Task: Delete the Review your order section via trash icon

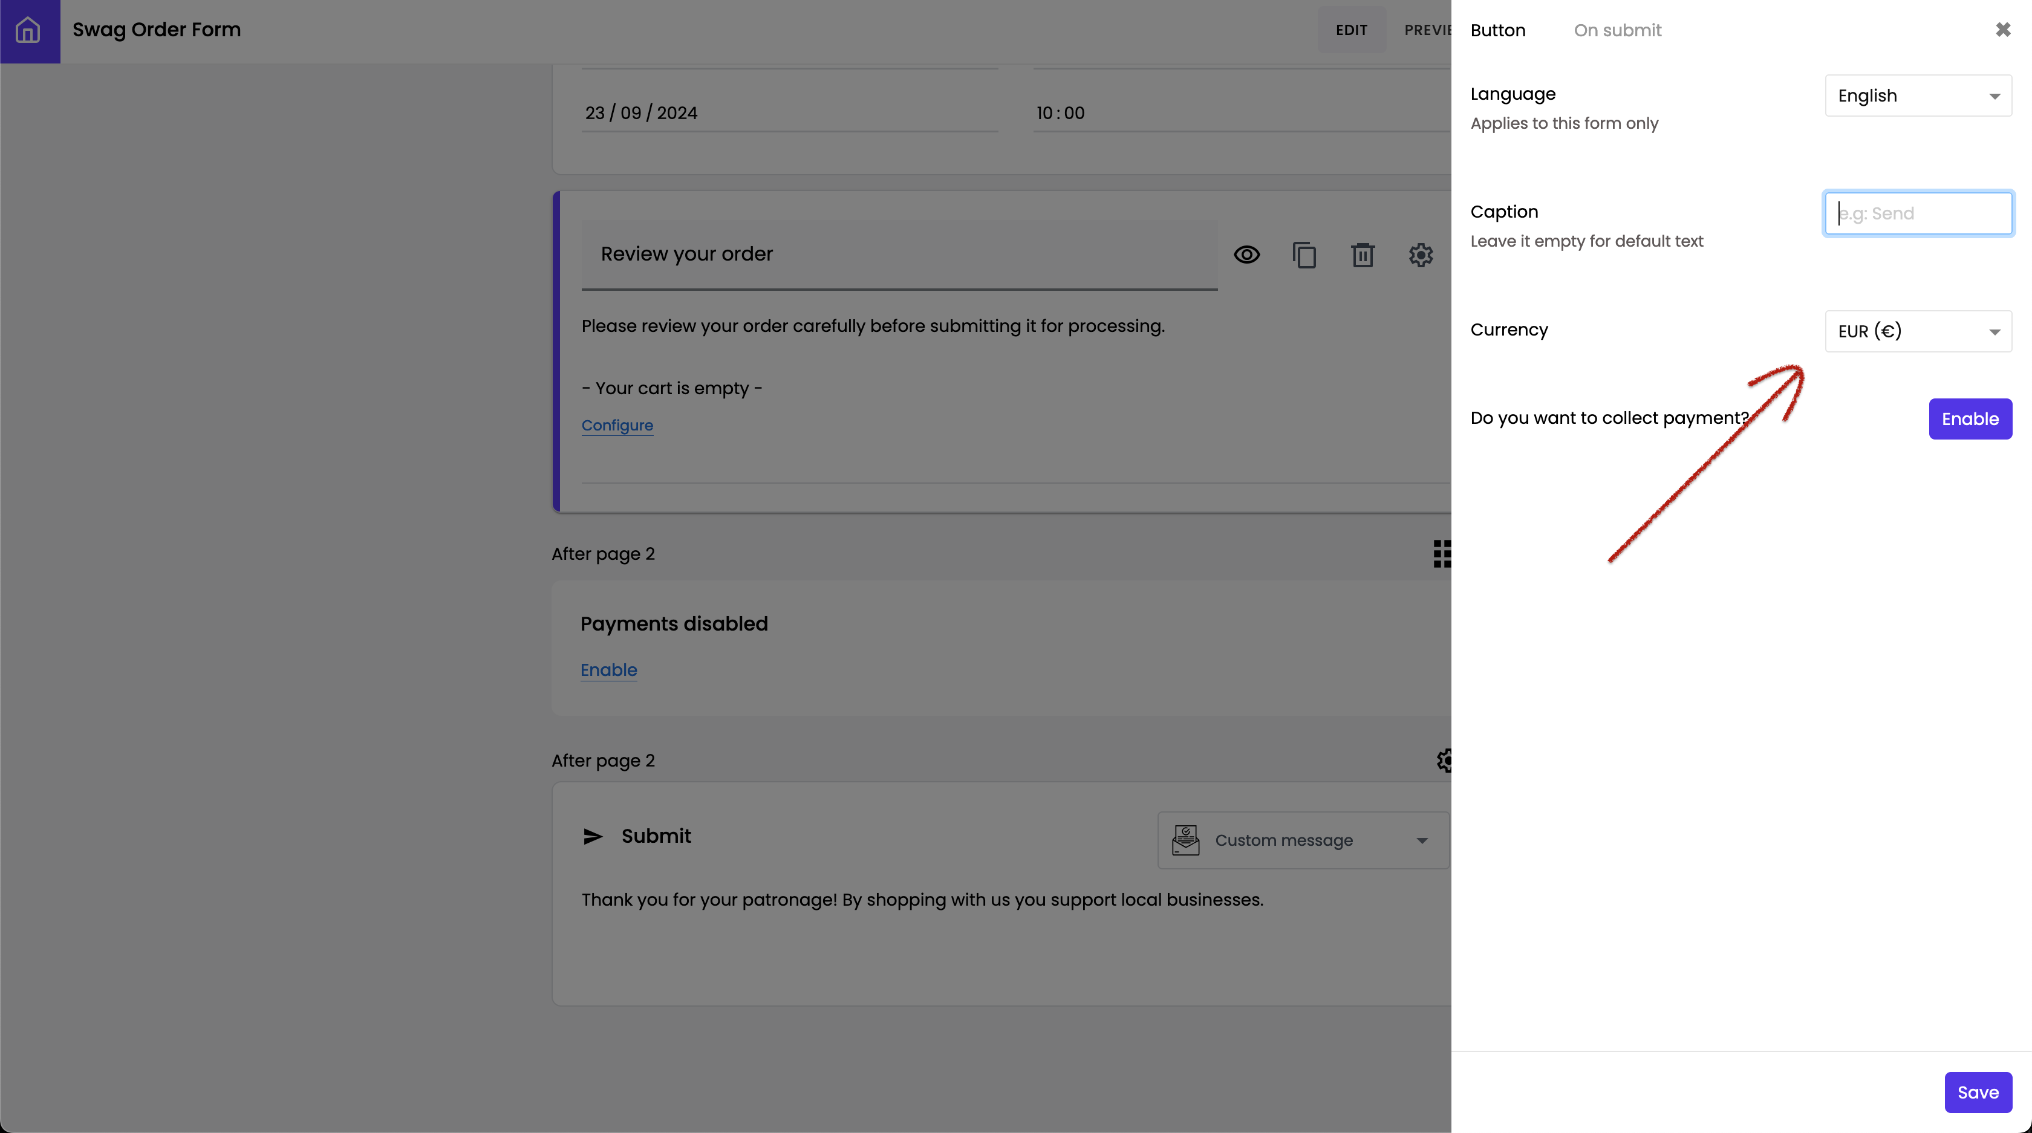Action: pyautogui.click(x=1363, y=255)
